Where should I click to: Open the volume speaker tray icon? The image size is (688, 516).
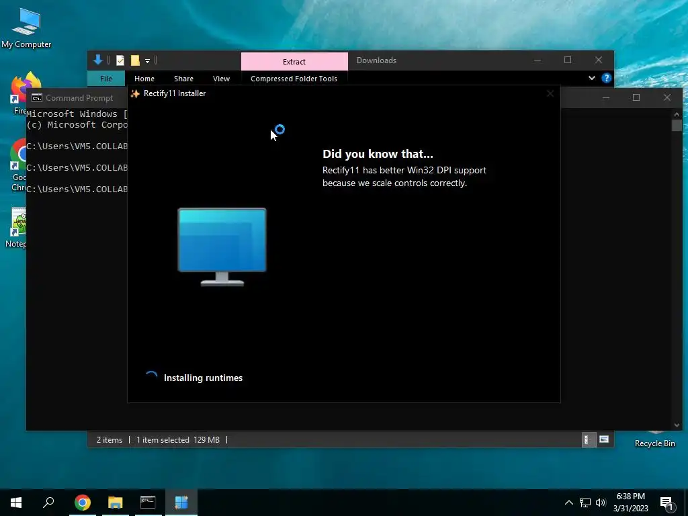pyautogui.click(x=601, y=503)
